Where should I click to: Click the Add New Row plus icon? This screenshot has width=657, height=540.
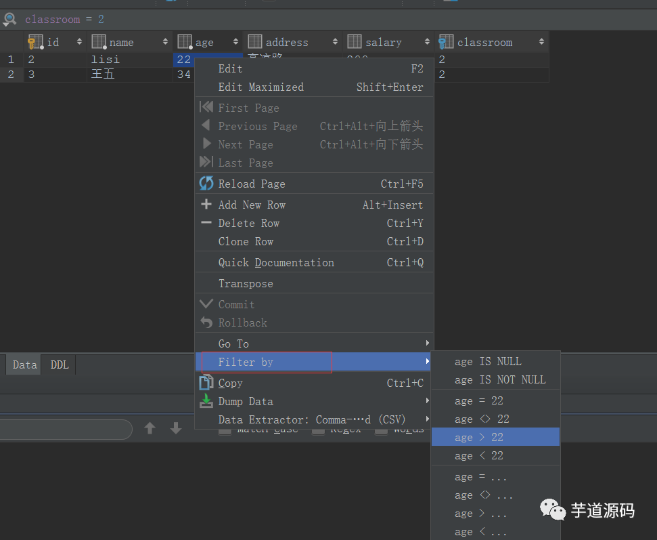[x=206, y=205]
